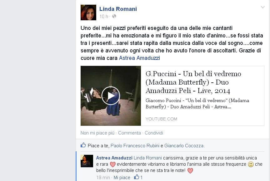Open the Astrea Amaduzzi commenter name

pyautogui.click(x=114, y=158)
